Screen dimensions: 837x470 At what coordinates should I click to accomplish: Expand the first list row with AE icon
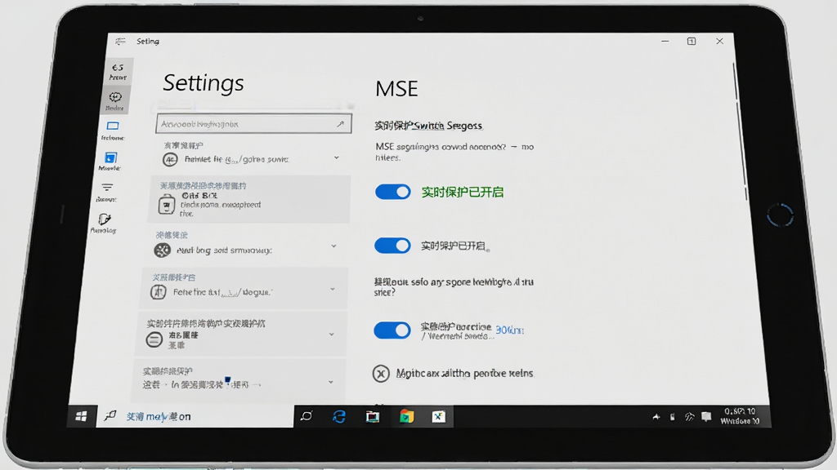(x=336, y=157)
